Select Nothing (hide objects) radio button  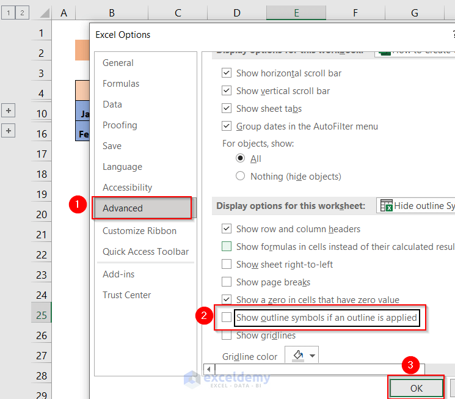pos(240,176)
